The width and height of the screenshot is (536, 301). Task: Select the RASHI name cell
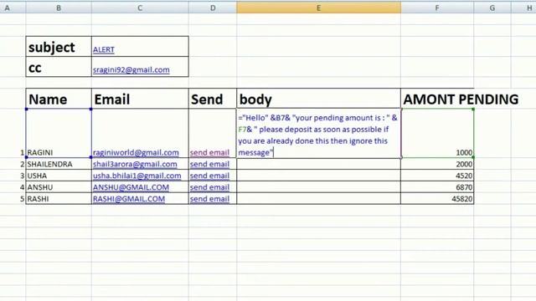pyautogui.click(x=59, y=199)
